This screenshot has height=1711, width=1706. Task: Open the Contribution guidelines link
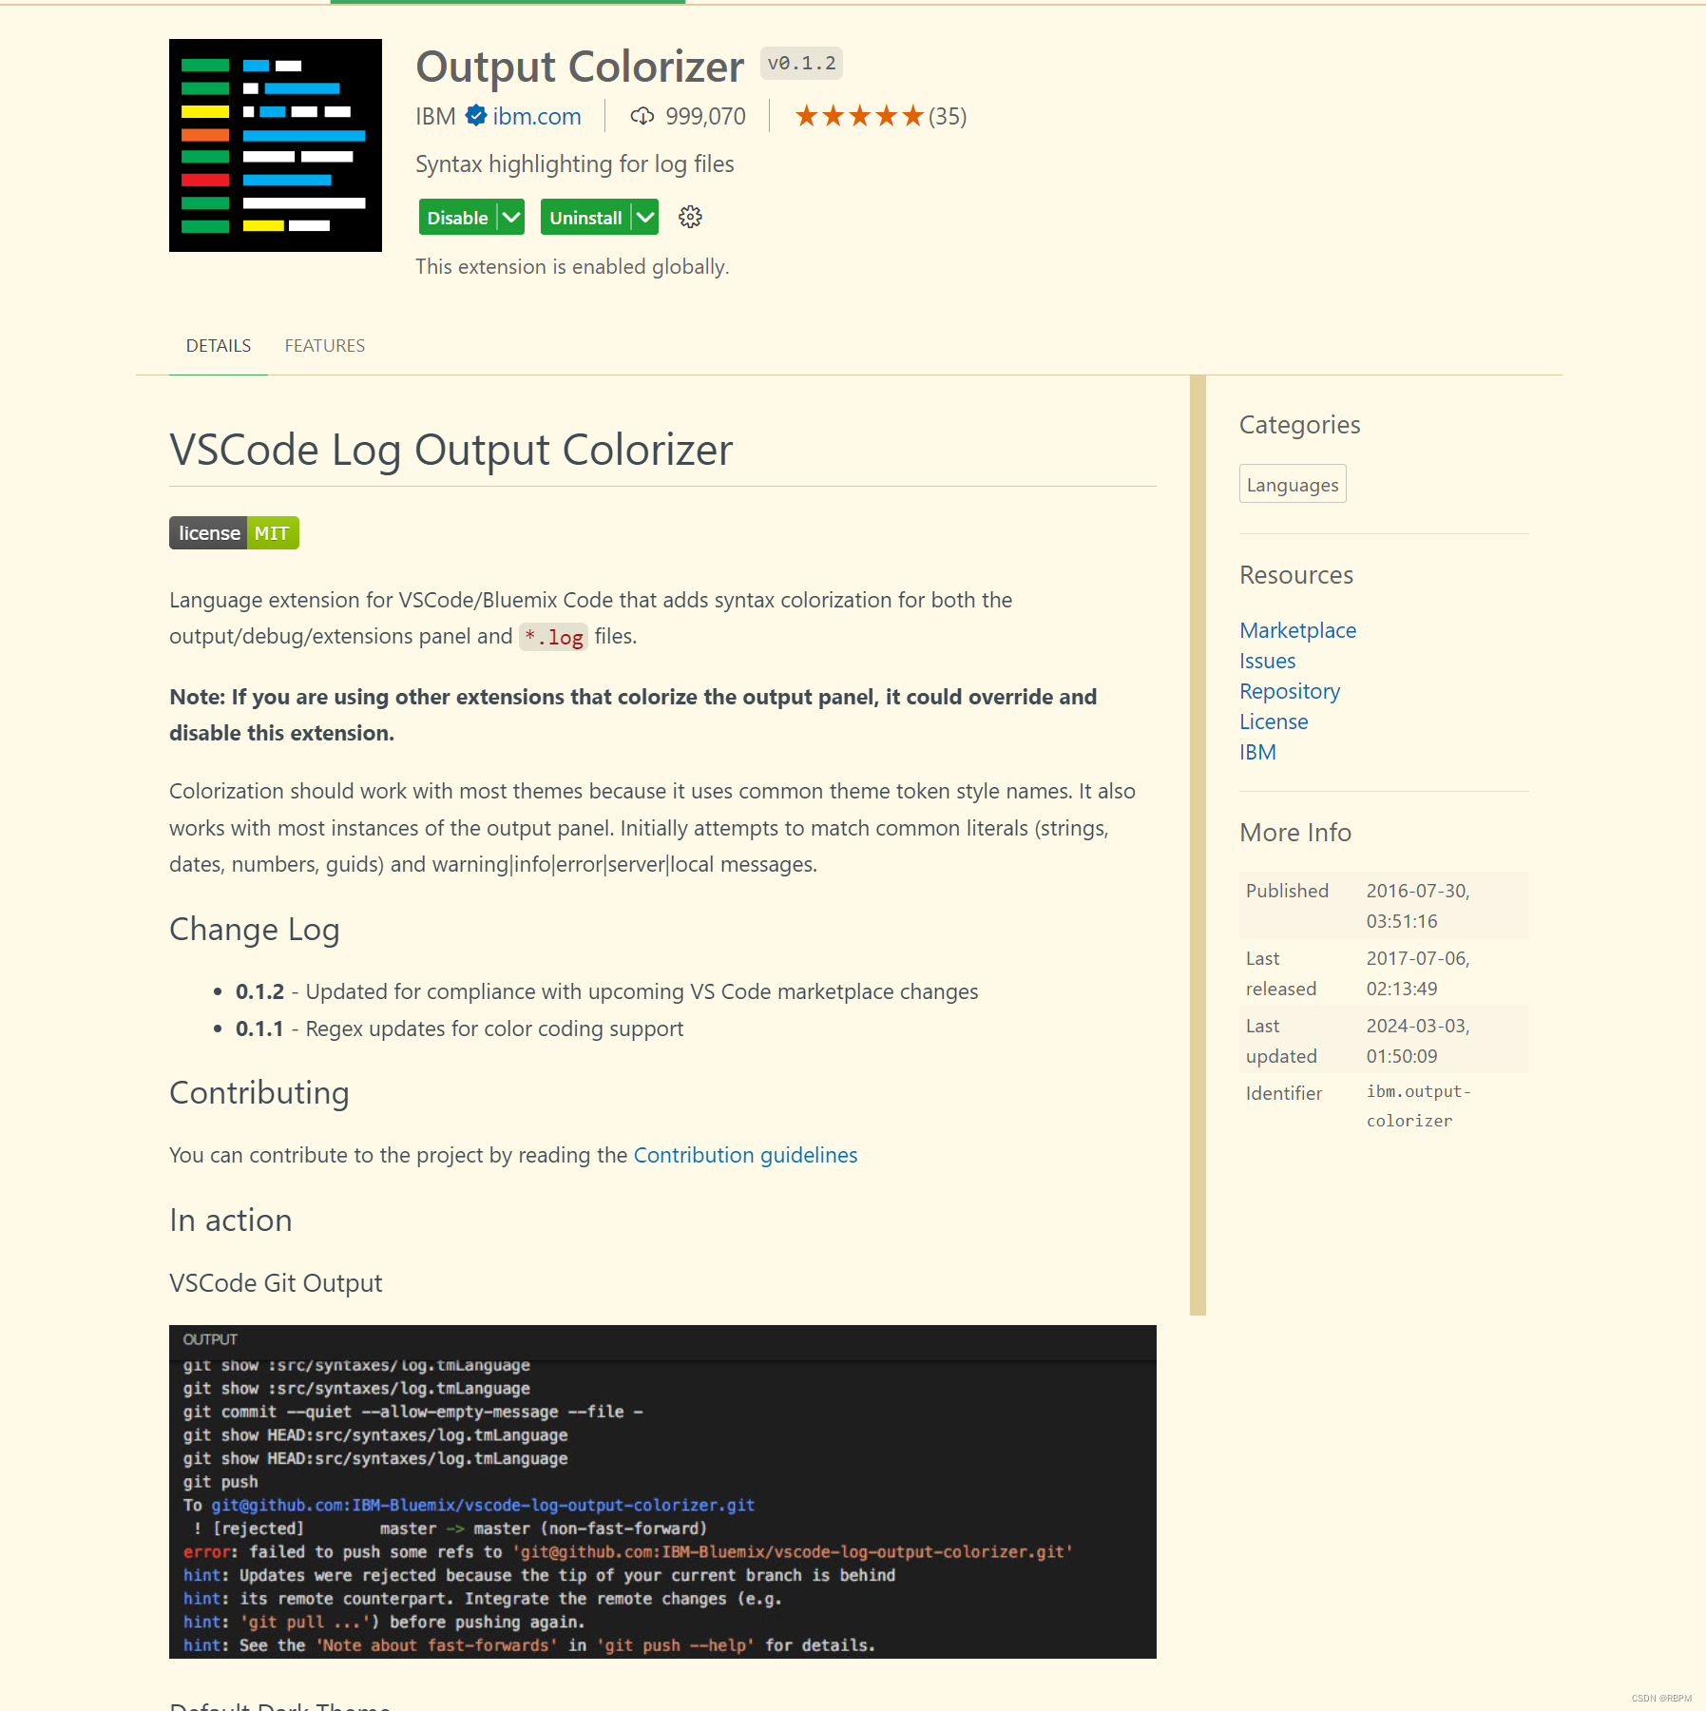745,1155
